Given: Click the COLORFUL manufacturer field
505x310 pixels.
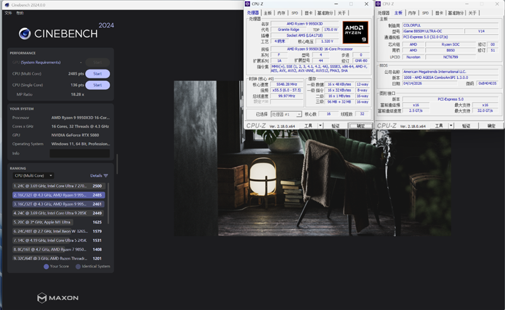Looking at the screenshot, I should (450, 25).
